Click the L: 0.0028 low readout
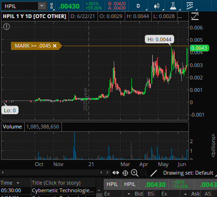Viewport: 217px width, 197px height. click(164, 16)
